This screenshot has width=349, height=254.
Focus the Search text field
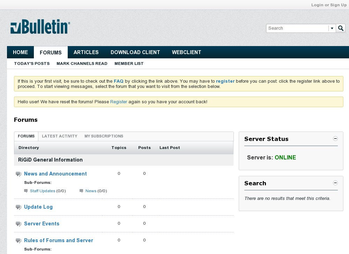(297, 28)
